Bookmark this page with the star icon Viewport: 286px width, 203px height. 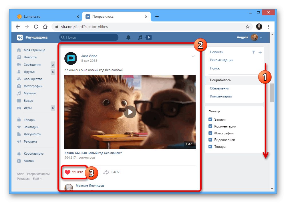247,27
